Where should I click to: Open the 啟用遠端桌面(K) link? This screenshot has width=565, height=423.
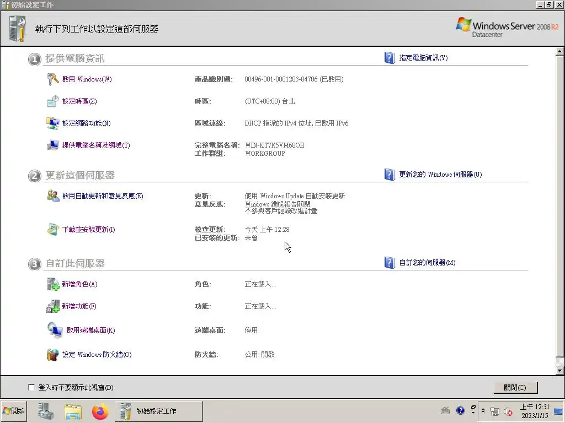pos(91,330)
